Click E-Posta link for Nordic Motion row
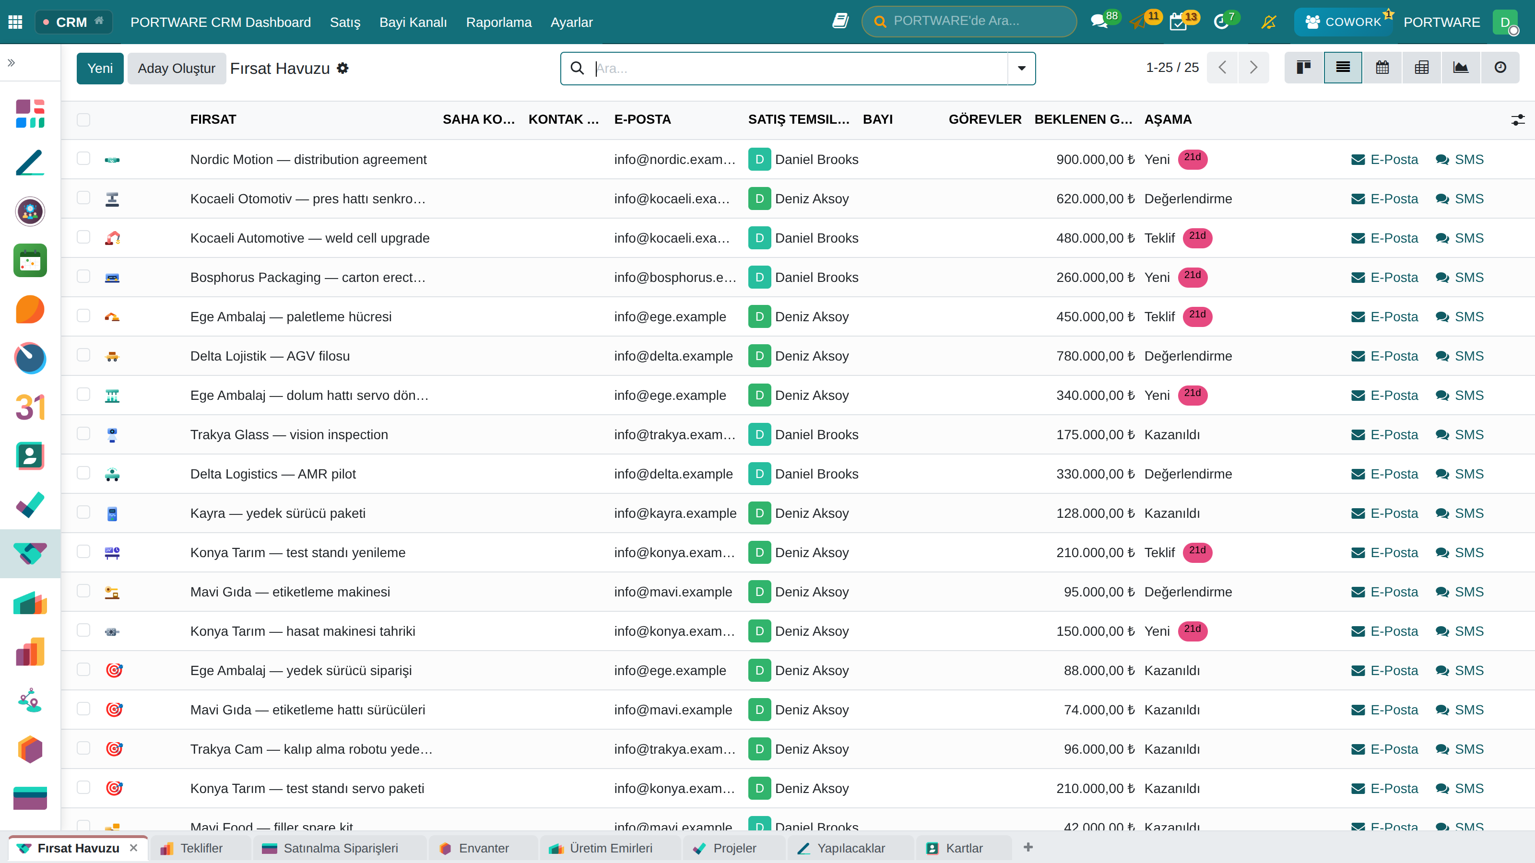The width and height of the screenshot is (1535, 863). [1385, 160]
